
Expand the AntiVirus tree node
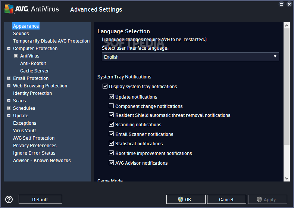[x=16, y=56]
